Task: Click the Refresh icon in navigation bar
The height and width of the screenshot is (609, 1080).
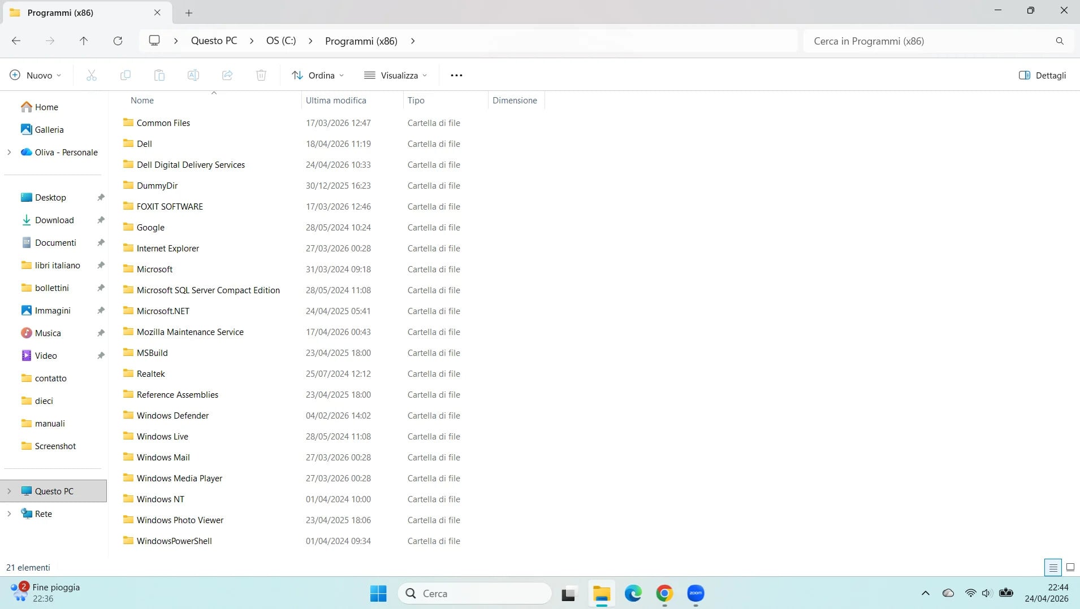Action: point(118,41)
